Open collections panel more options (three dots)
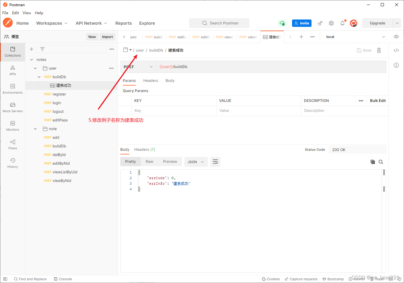404x283 pixels. coord(112,49)
